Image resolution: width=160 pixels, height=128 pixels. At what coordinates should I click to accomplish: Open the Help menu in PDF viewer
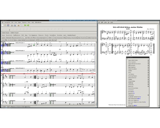(x=112, y=22)
